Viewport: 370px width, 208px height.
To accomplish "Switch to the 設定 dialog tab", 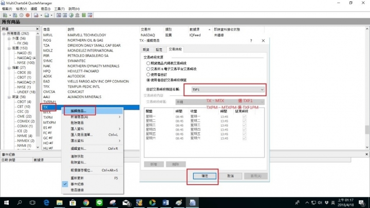I will 159,49.
